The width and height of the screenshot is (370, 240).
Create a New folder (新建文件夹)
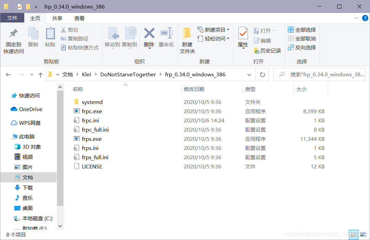[187, 41]
